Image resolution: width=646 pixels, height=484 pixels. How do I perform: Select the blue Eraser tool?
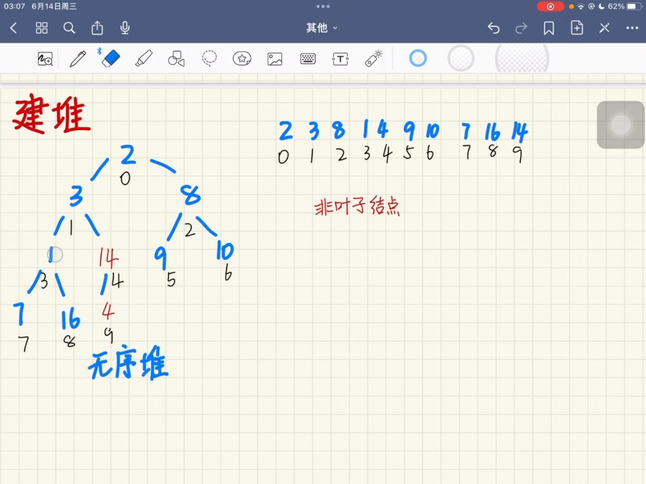point(112,58)
